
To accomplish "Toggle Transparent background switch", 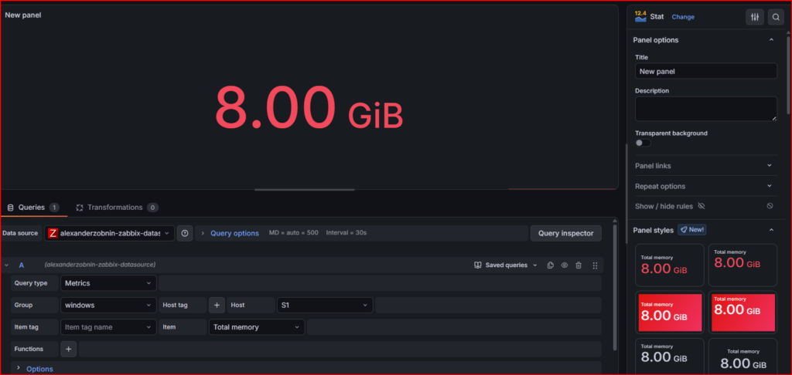I will pos(643,144).
